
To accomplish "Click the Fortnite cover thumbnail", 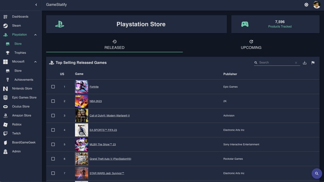I will [x=82, y=87].
